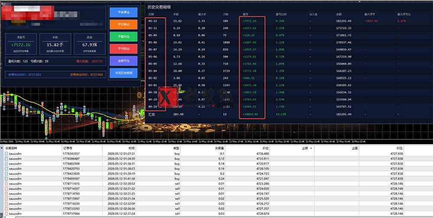Click the buy icon of order 1778402988
Image resolution: width=433 pixels, height=218 pixels.
coord(6,164)
